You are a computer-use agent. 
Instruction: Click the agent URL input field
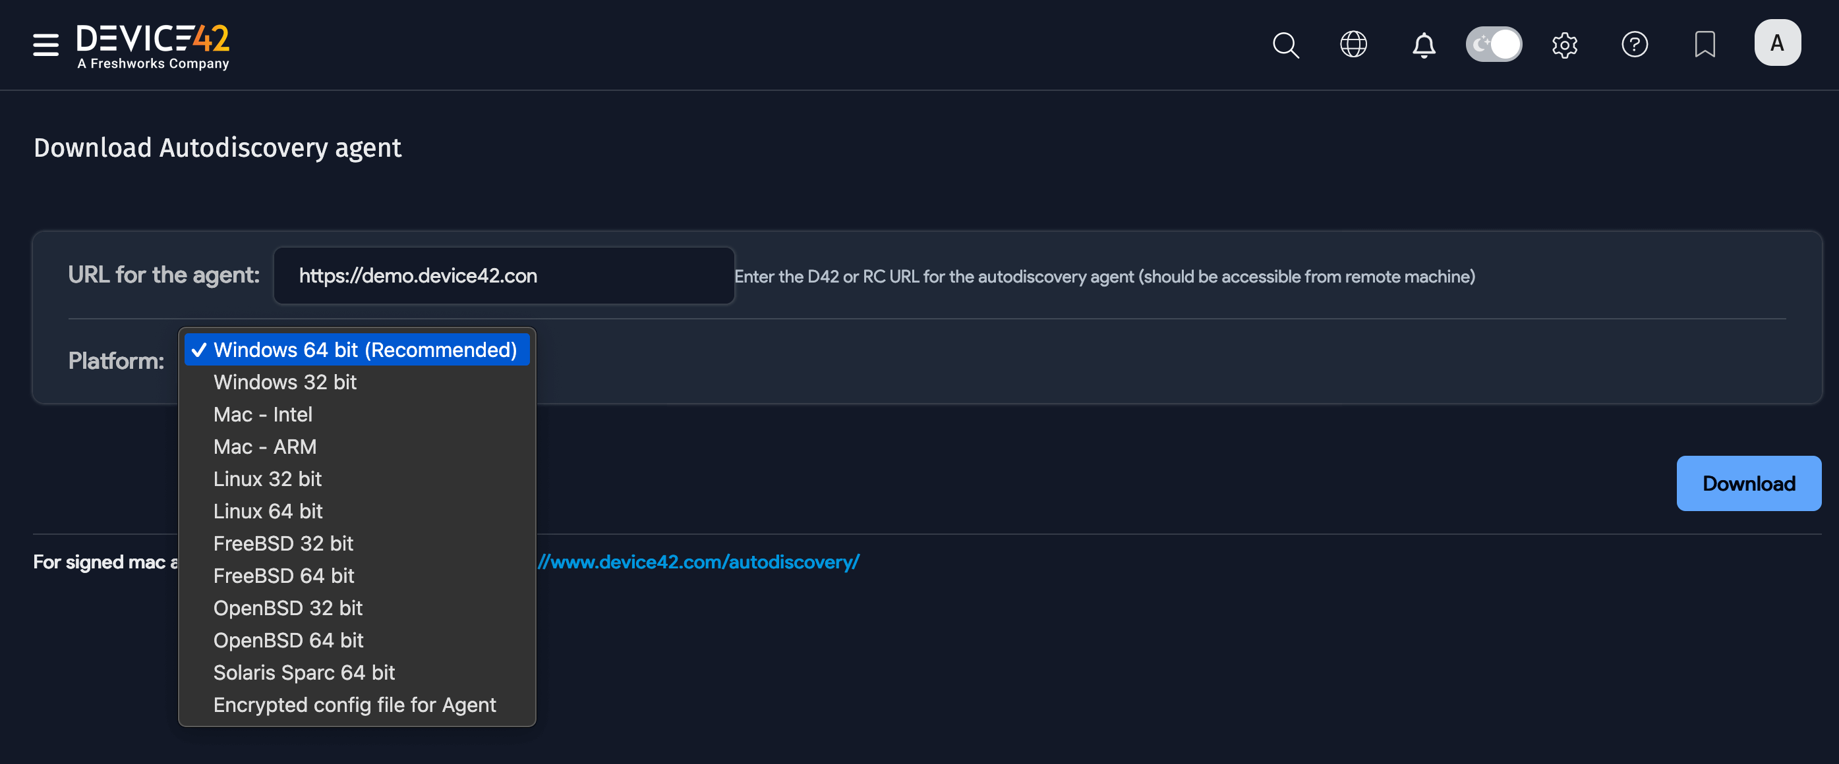click(504, 275)
